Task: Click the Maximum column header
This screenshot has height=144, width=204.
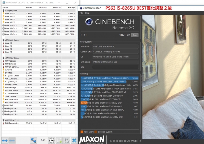Action: pyautogui.click(x=56, y=7)
